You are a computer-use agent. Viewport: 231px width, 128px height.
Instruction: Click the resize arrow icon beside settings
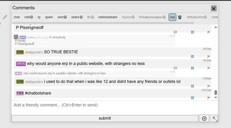coord(214,118)
